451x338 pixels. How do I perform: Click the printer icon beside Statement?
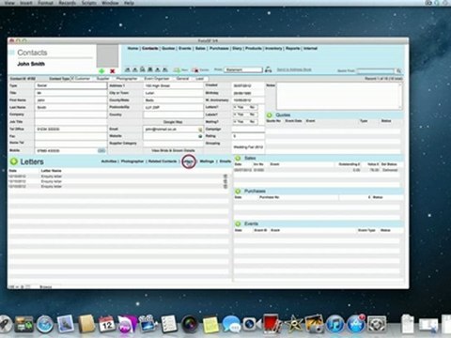tap(268, 69)
